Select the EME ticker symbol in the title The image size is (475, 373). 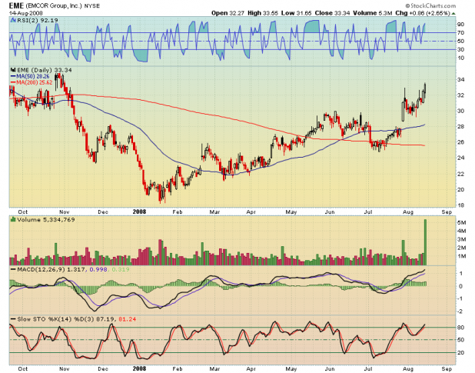[x=17, y=5]
